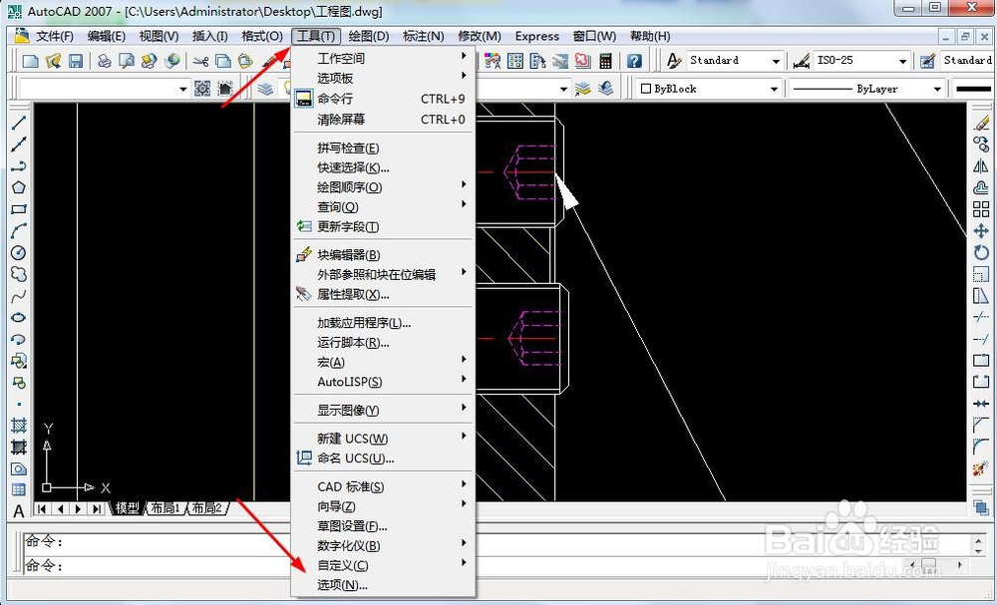Screen dimensions: 997x605
Task: Select the Explode tool
Action: click(x=981, y=468)
